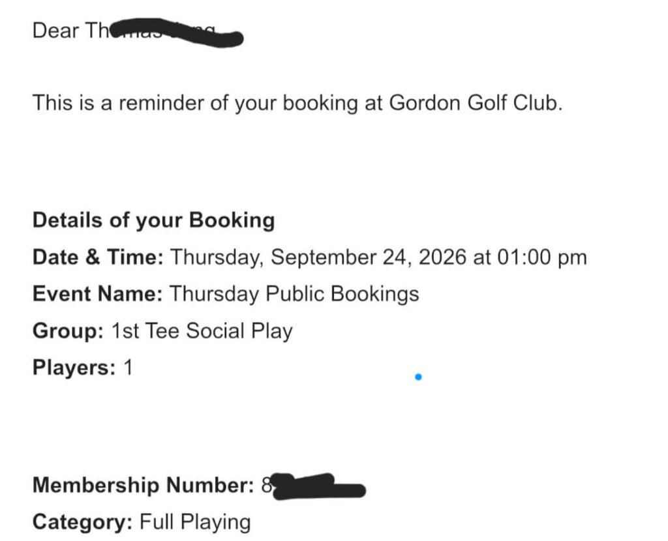Click the "Full Playing" category value
The width and height of the screenshot is (668, 541).
coord(195,522)
